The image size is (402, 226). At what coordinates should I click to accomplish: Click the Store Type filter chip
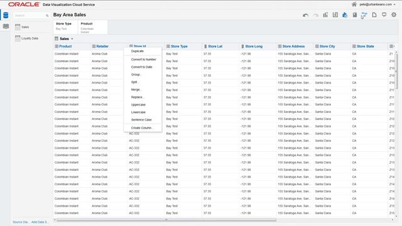point(65,27)
